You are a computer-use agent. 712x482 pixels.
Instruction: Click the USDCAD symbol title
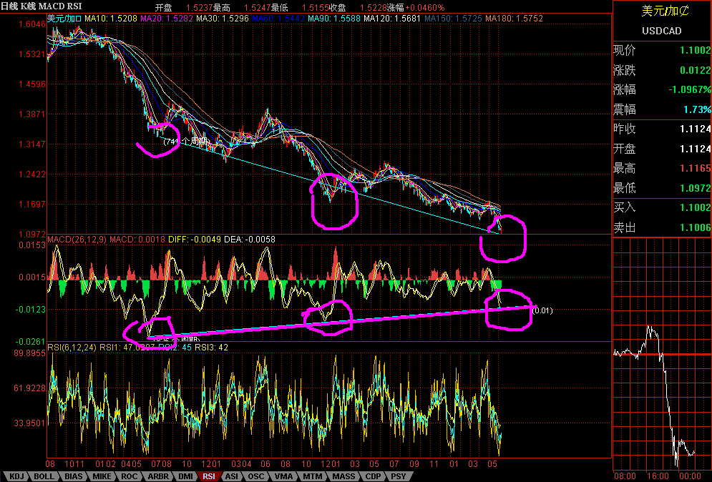(662, 31)
